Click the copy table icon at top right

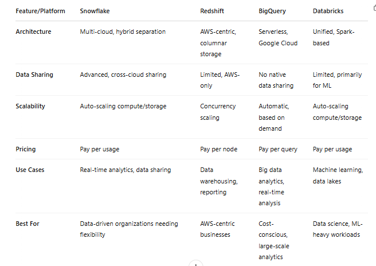[x=374, y=8]
